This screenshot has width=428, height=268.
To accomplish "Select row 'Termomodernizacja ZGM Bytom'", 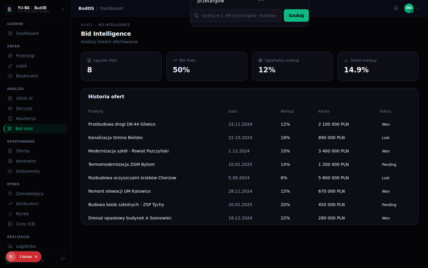I will [x=250, y=164].
